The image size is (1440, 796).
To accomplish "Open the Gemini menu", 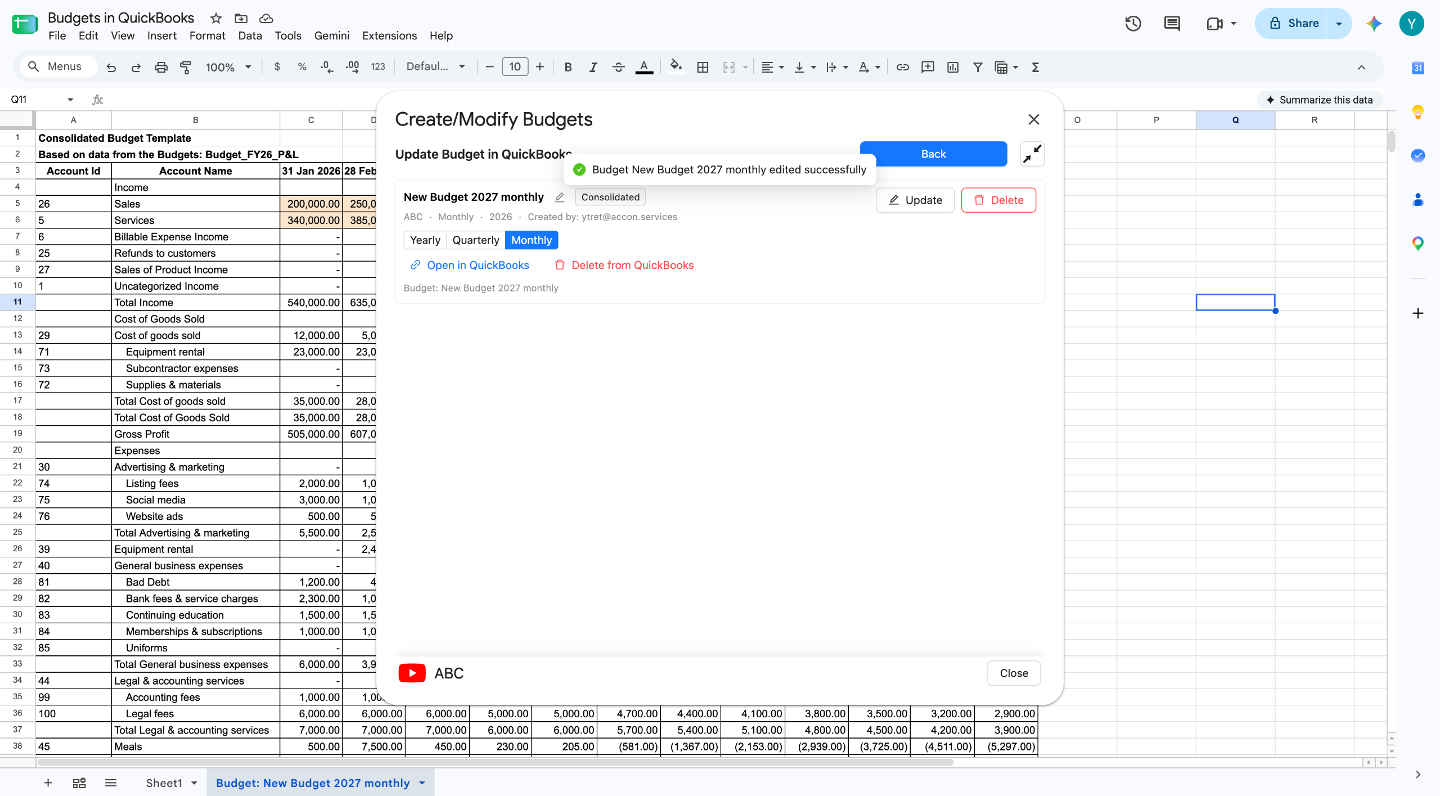I will [x=331, y=35].
